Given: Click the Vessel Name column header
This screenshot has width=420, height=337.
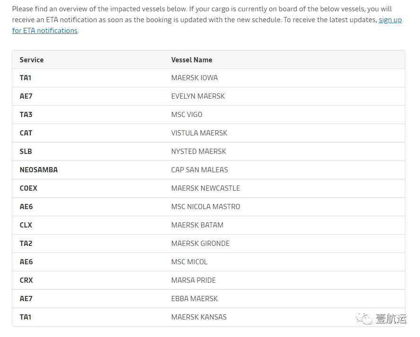Looking at the screenshot, I should click(x=192, y=60).
